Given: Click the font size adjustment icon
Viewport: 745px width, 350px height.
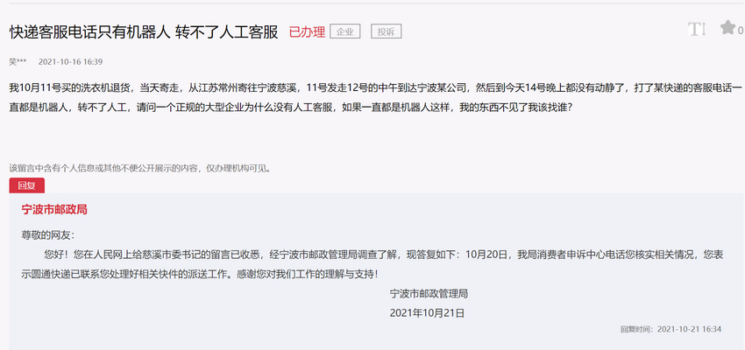Looking at the screenshot, I should (x=696, y=30).
